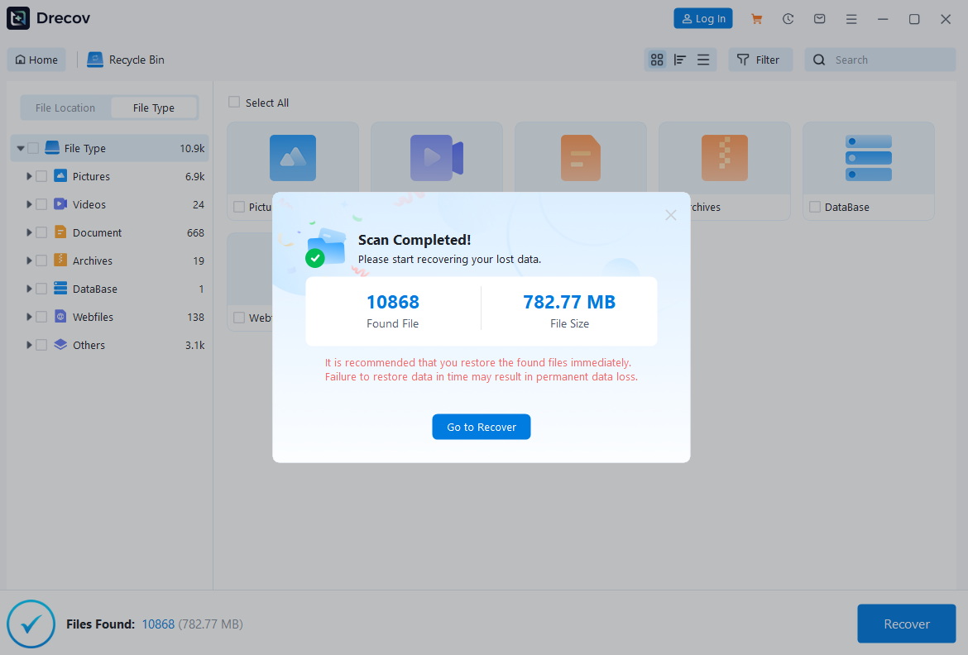This screenshot has height=655, width=968.
Task: Select the File Type tab
Action: coord(154,108)
